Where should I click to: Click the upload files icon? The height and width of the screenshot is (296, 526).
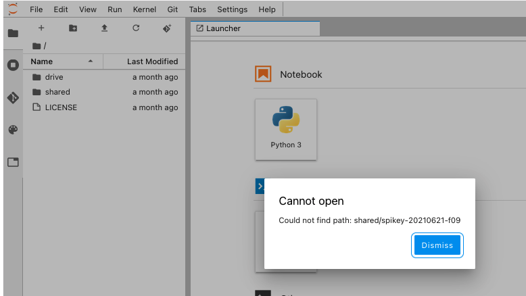click(x=104, y=28)
